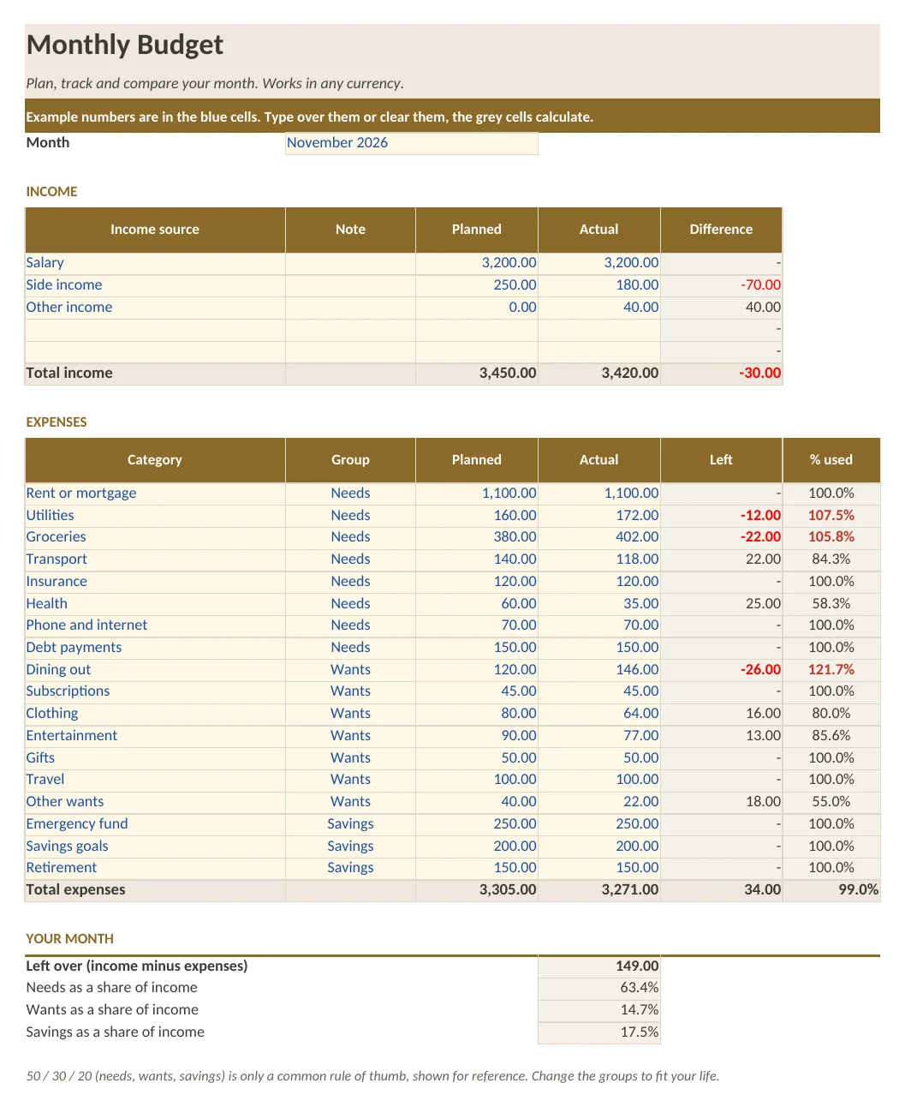The width and height of the screenshot is (905, 1107).
Task: Select the Entertainment category cell
Action: [155, 736]
